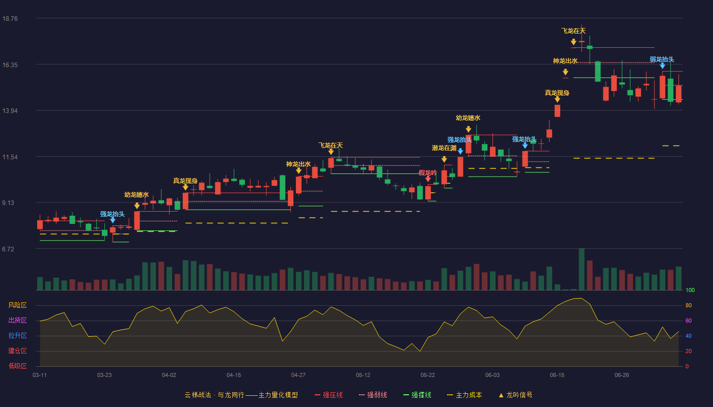Click the blue 弱龙抬头 signal arrow
This screenshot has width=713, height=407.
[663, 66]
